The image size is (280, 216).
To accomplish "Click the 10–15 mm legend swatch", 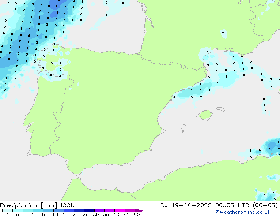I will [x=58, y=210].
